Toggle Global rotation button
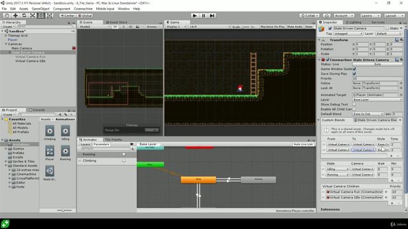 click(x=85, y=15)
